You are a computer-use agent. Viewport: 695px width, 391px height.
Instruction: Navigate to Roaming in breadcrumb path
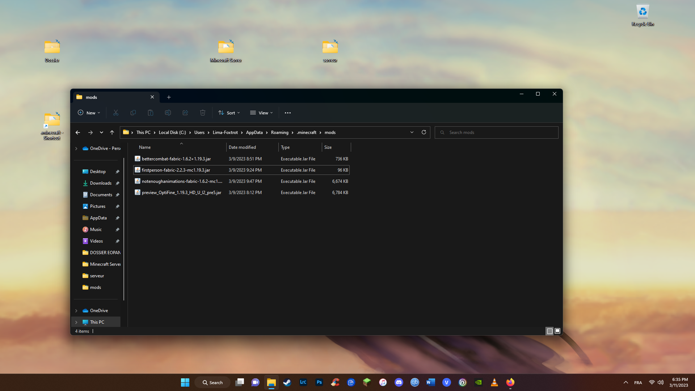[279, 133]
